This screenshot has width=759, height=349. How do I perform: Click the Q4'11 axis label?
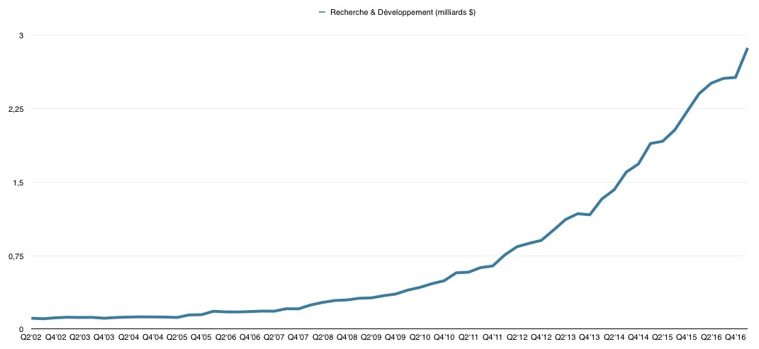[493, 337]
